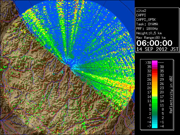Click the orange 26 to 29 dBZ legend band
Image resolution: width=180 pixels, height=135 pixels.
click(x=154, y=80)
